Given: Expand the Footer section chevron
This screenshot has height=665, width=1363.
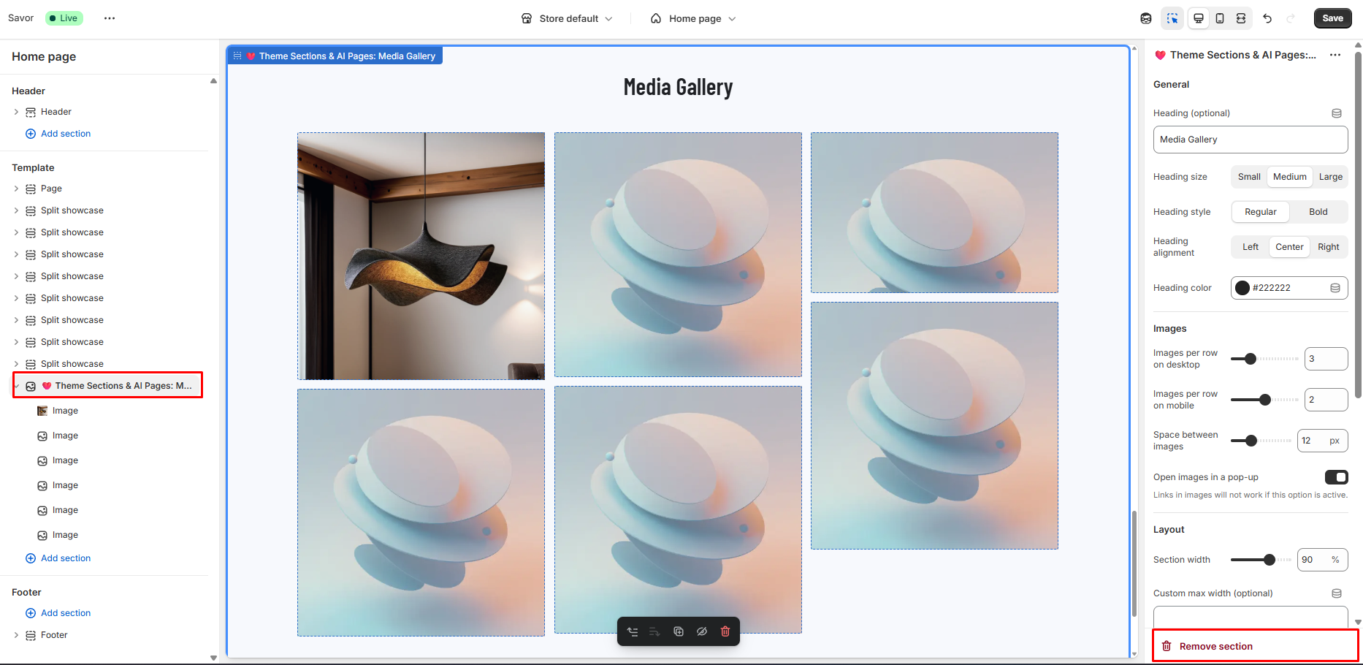Looking at the screenshot, I should coord(16,635).
